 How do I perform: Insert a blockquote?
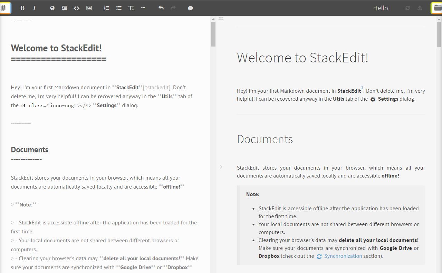[65, 8]
